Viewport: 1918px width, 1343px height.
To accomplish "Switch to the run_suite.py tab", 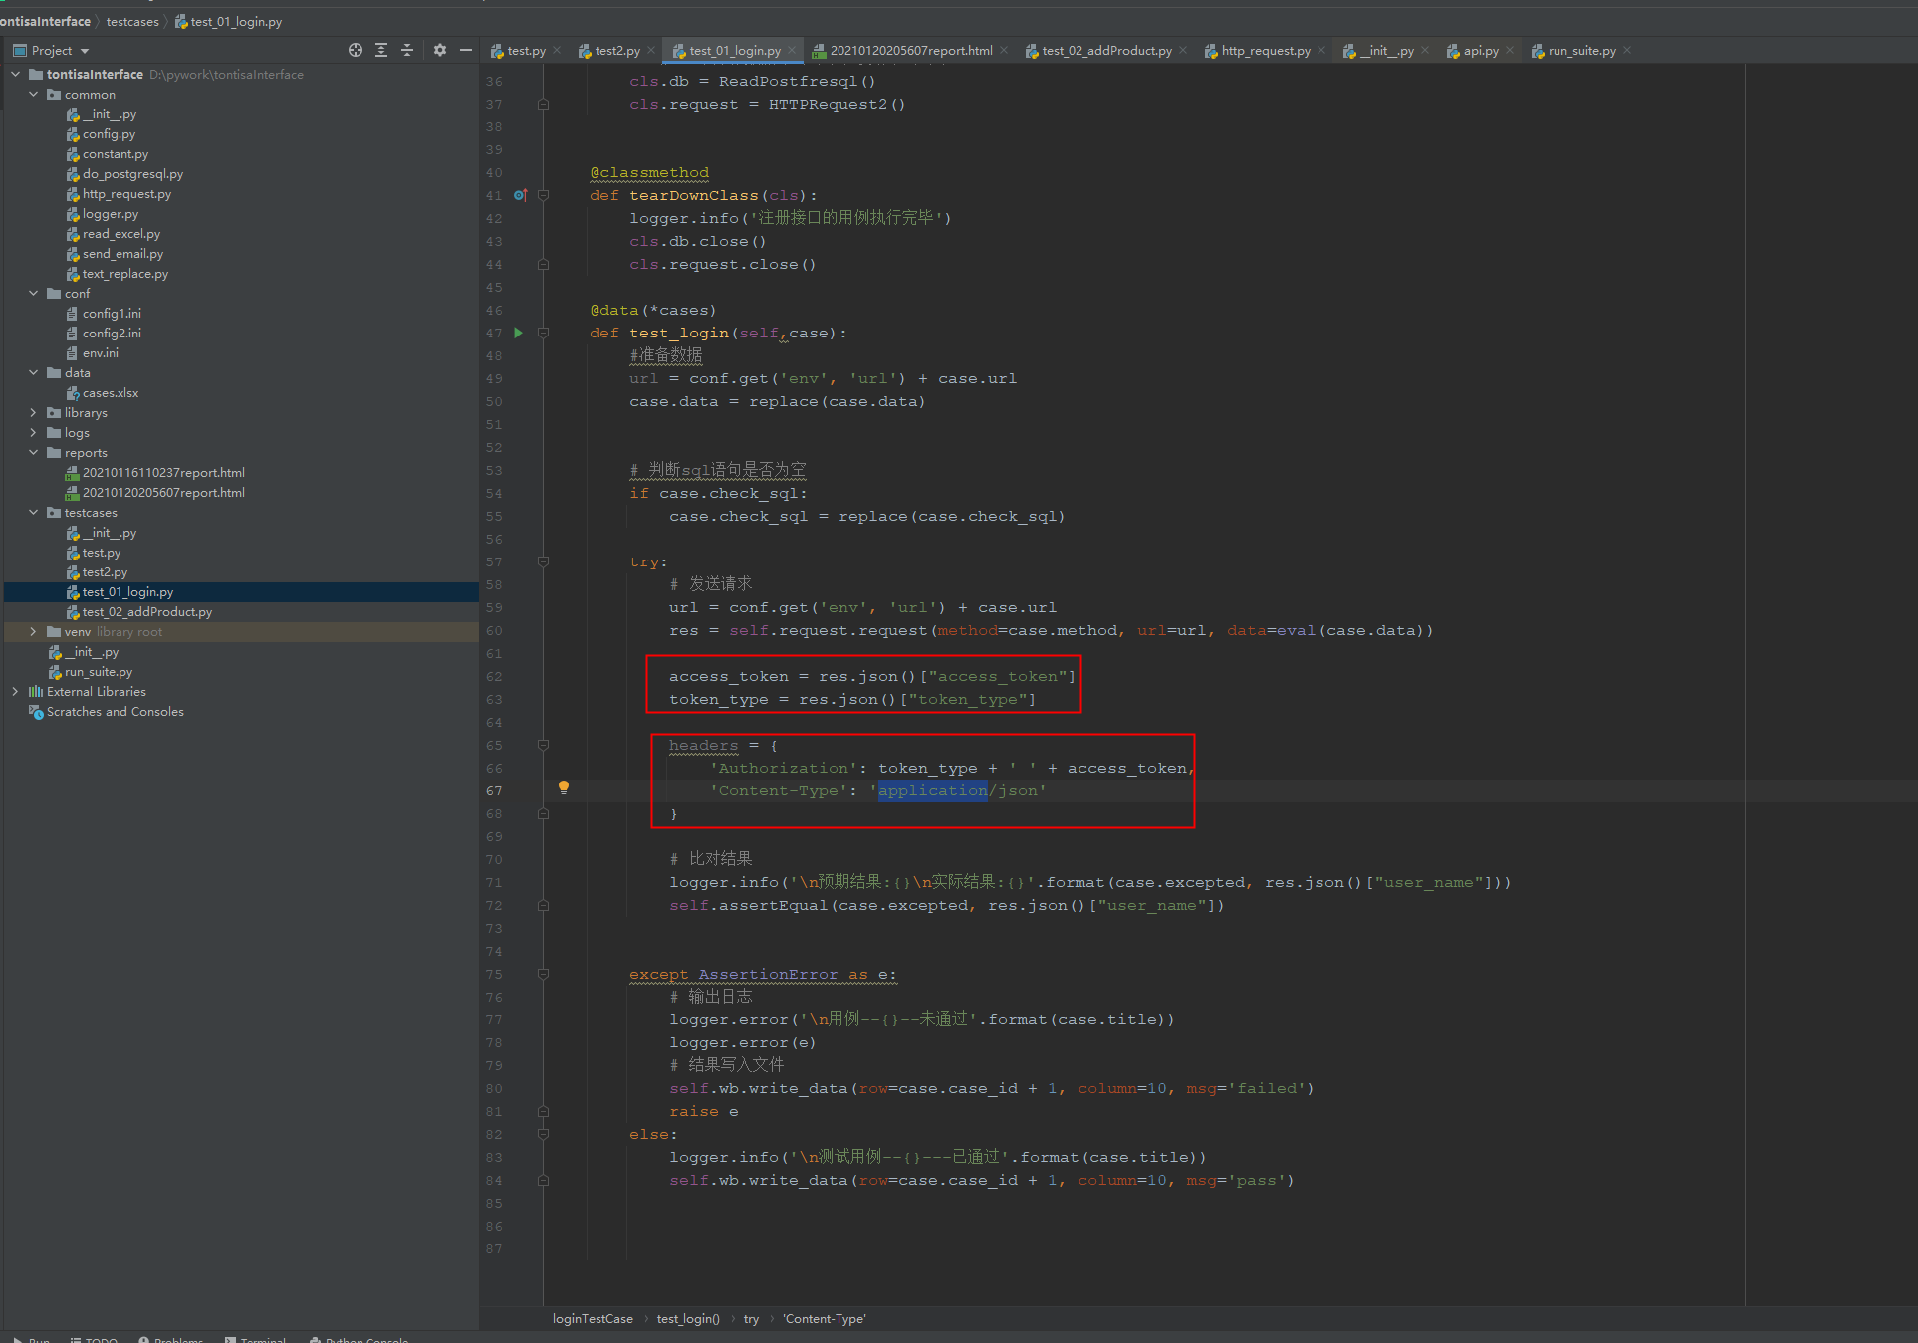I will pyautogui.click(x=1580, y=51).
